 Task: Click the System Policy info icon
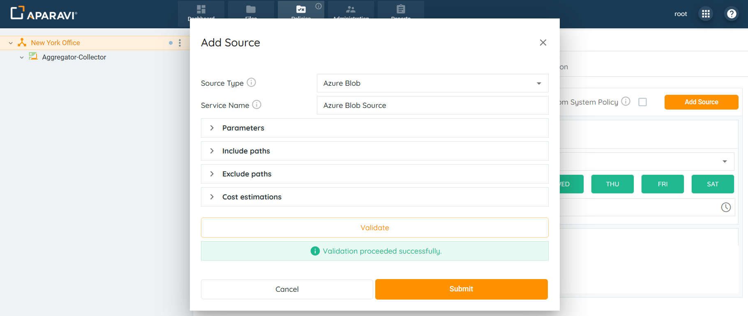pos(626,101)
